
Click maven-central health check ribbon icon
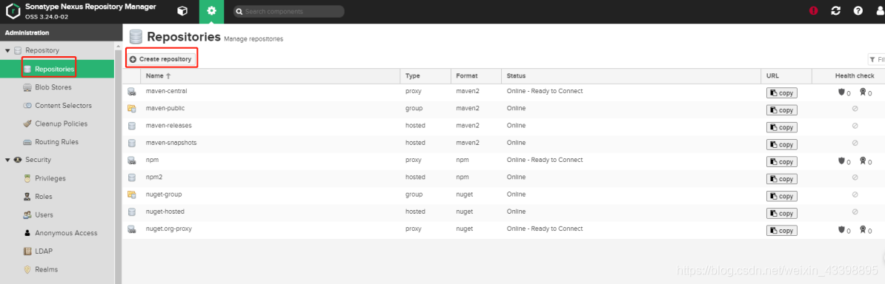863,92
